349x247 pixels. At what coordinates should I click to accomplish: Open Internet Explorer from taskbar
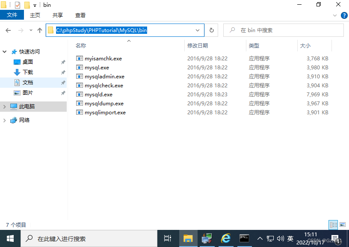[225, 238]
